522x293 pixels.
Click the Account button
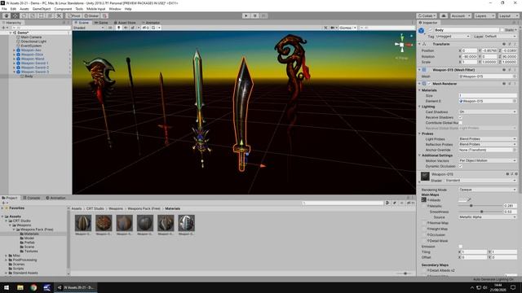461,15
